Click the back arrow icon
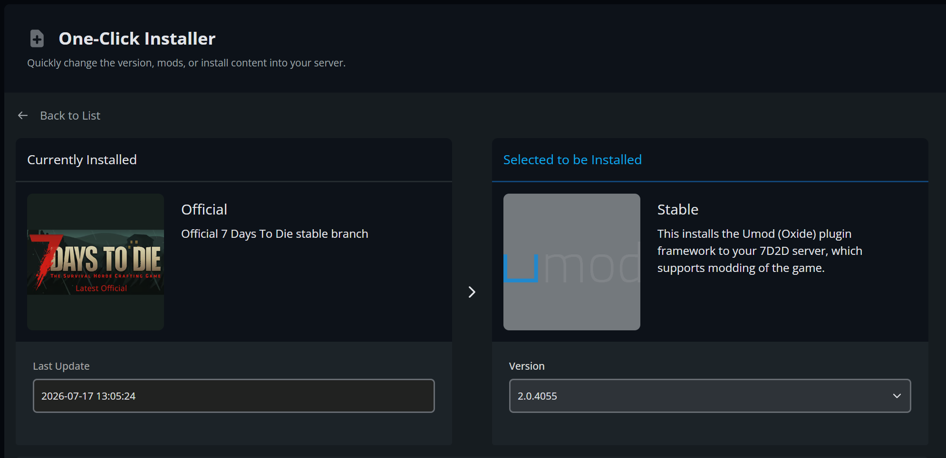Screen dimensions: 946x458 [23, 115]
